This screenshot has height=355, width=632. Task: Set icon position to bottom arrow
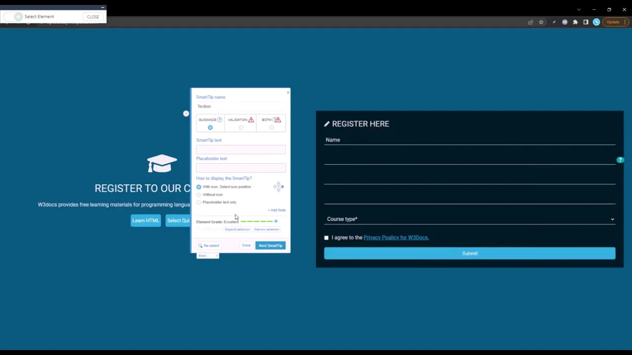278,191
